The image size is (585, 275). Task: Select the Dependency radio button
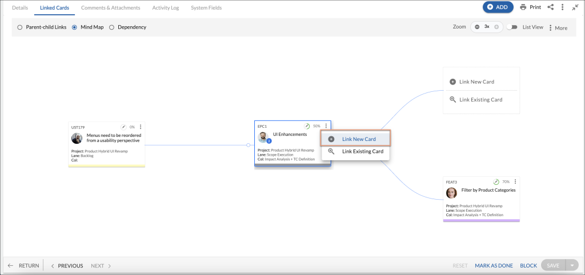tap(111, 27)
